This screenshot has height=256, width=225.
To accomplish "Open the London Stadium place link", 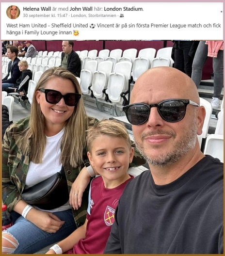I will 123,9.
